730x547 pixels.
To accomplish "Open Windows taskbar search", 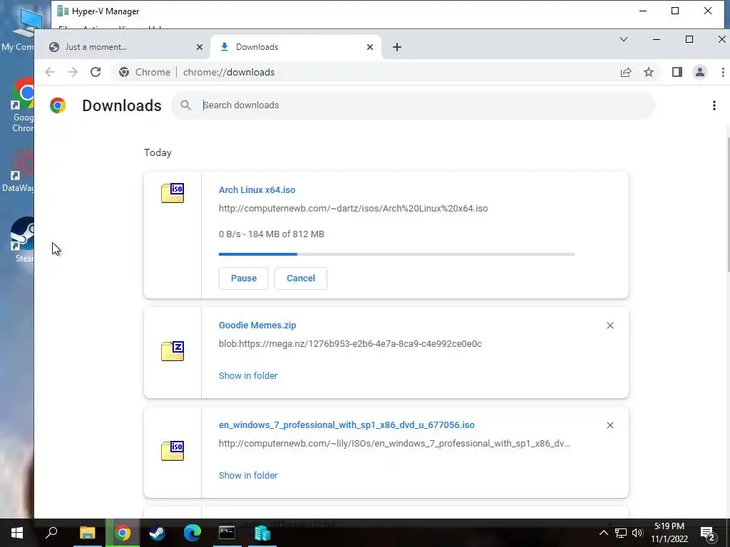I will 51,533.
